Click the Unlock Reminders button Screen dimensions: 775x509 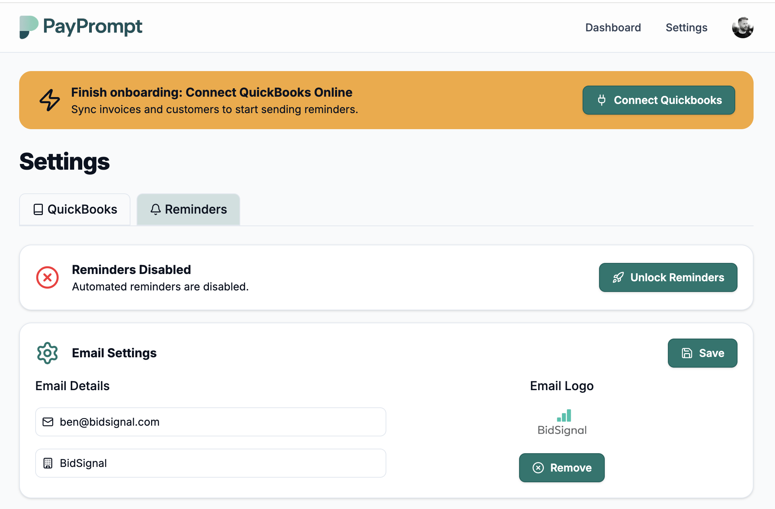pyautogui.click(x=668, y=277)
